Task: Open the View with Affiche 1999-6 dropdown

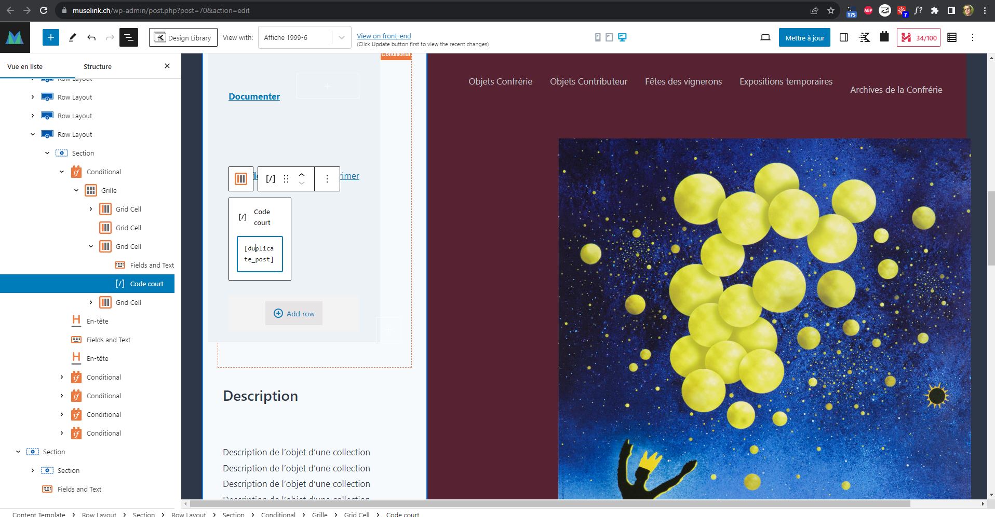Action: tap(304, 37)
